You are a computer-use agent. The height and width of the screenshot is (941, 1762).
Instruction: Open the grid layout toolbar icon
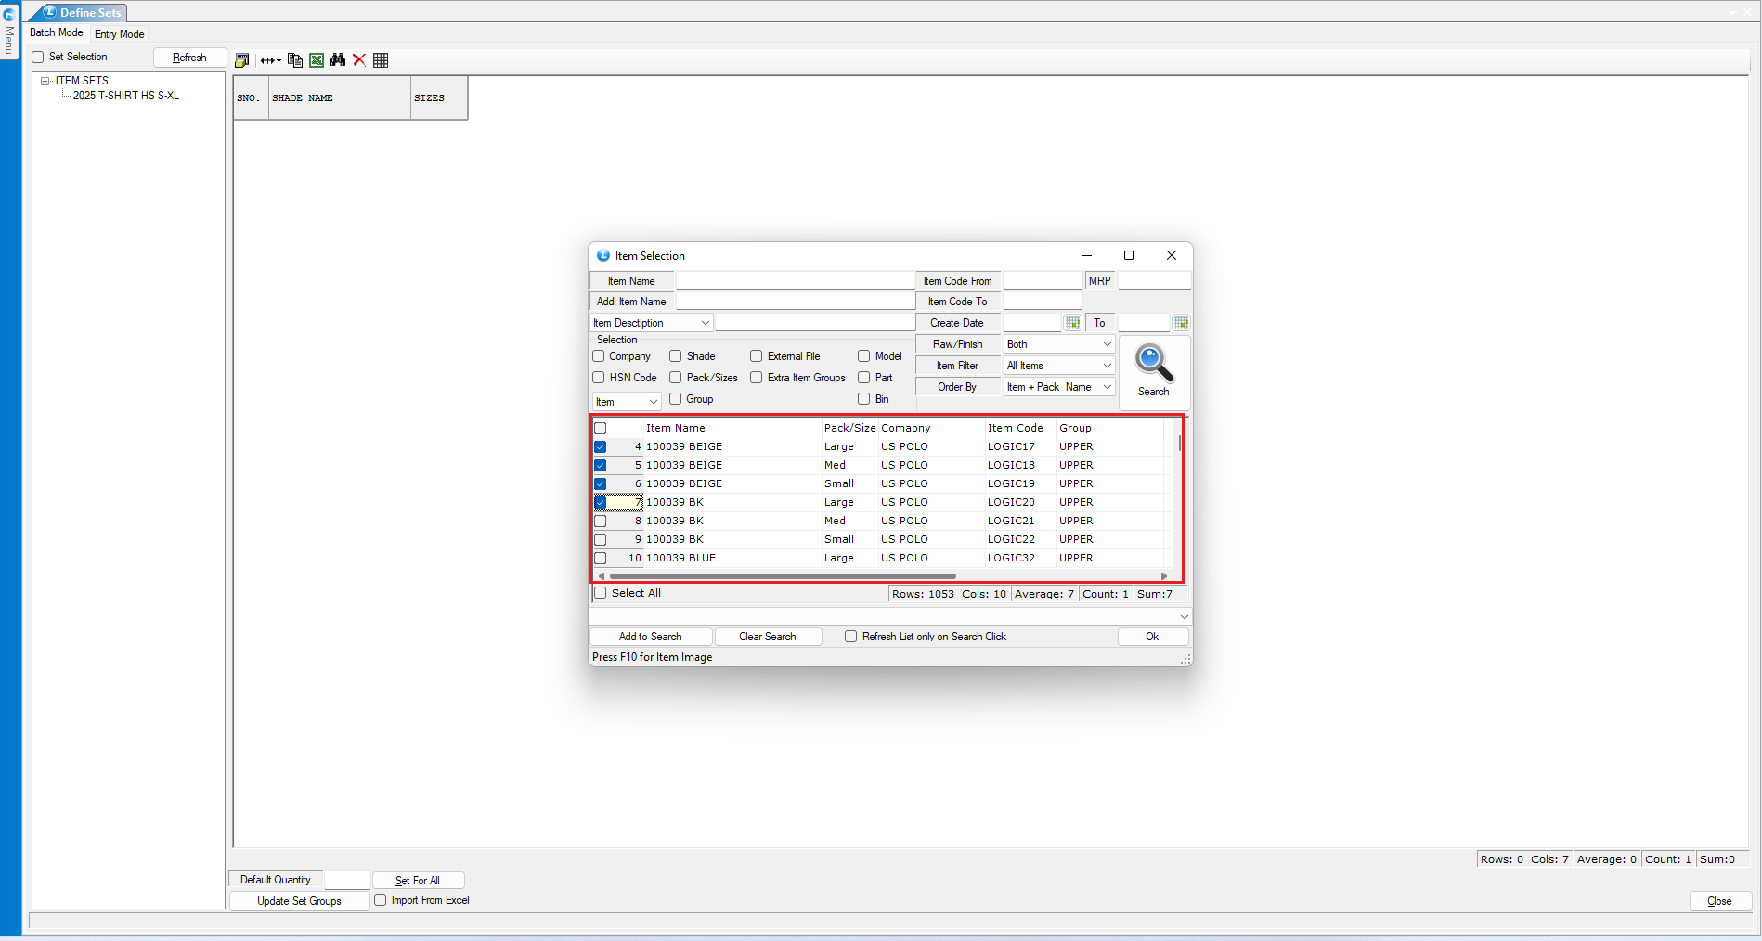[381, 60]
